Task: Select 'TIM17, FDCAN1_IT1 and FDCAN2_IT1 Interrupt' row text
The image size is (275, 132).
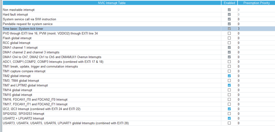Action: (35, 104)
